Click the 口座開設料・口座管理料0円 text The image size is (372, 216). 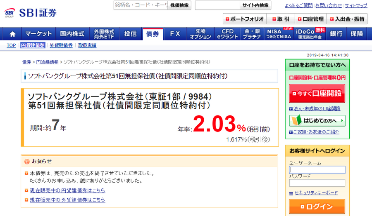pyautogui.click(x=317, y=77)
